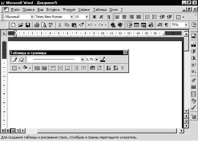
Task: Toggle the Tables and Borders toolbar button
Action: coord(129,25)
